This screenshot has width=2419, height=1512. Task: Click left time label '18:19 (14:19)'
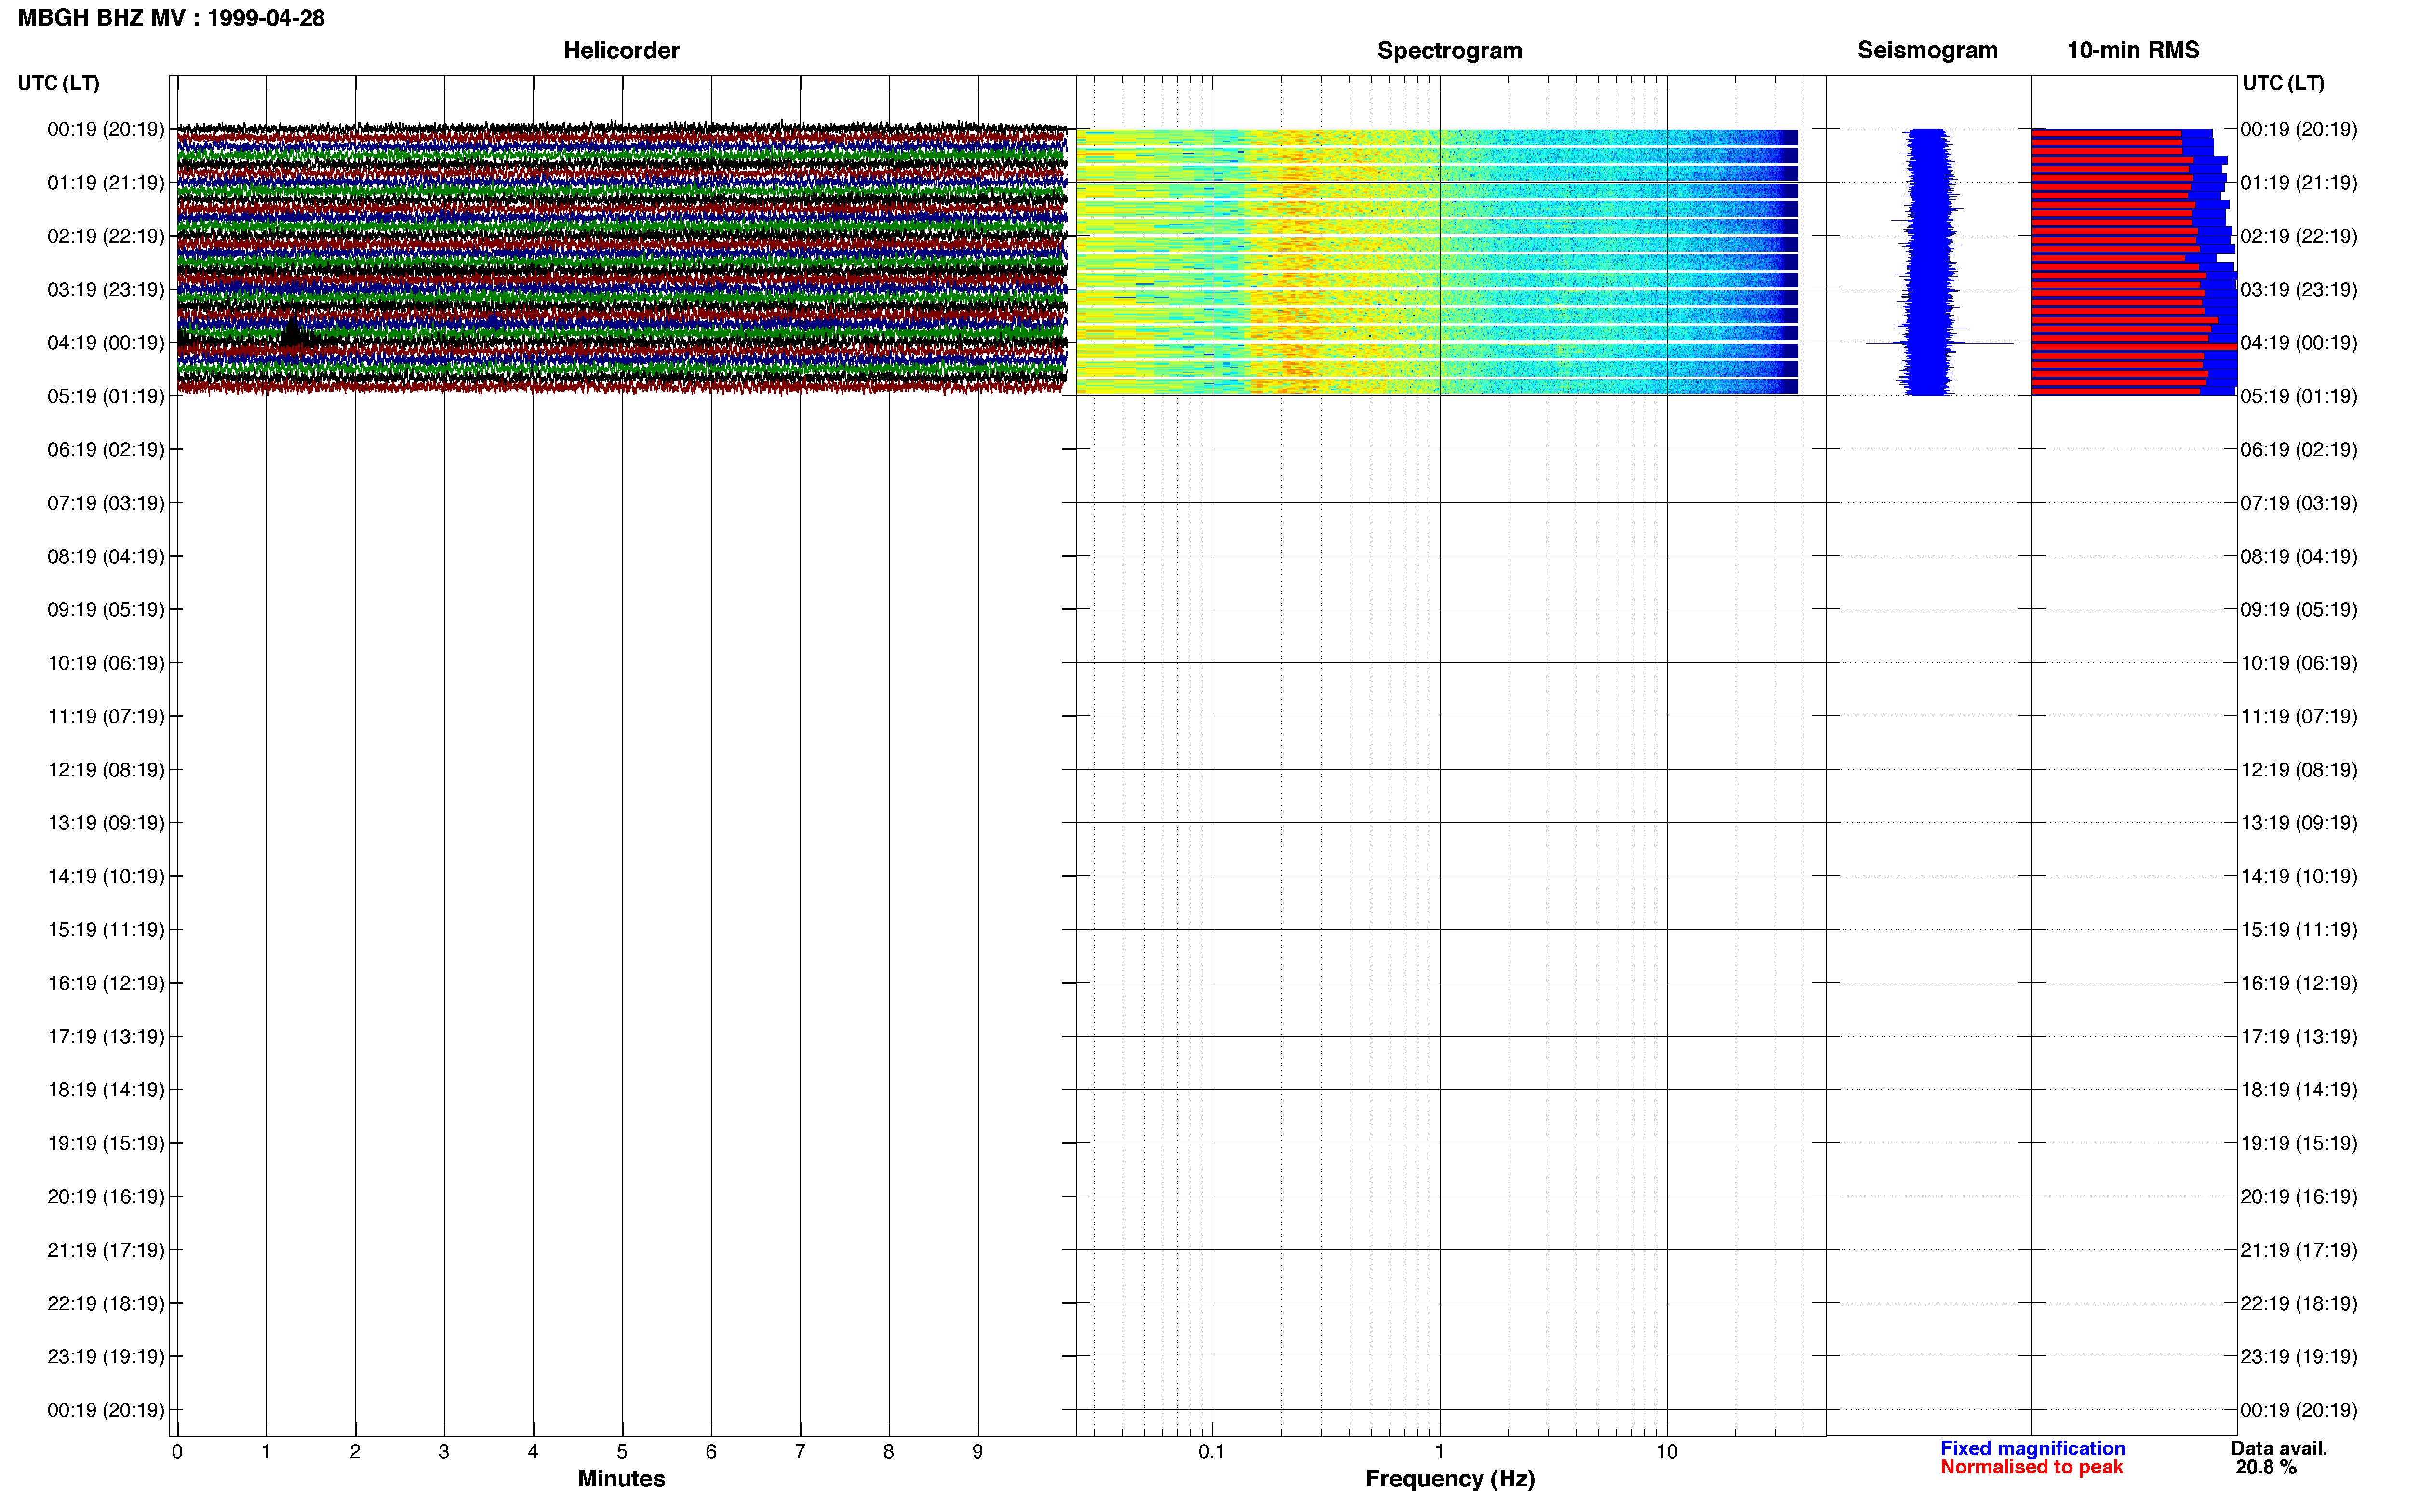coord(106,1090)
